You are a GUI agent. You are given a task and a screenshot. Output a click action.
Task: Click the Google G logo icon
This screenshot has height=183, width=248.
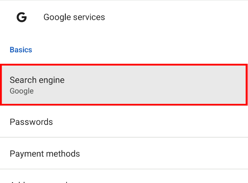click(x=21, y=17)
